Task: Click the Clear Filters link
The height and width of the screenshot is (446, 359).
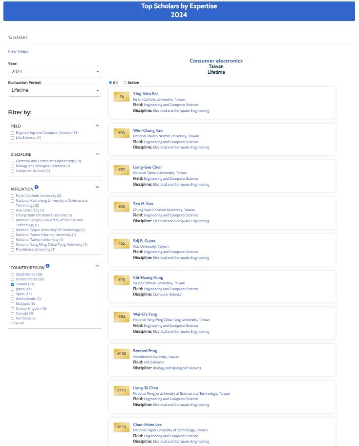Action: click(18, 51)
